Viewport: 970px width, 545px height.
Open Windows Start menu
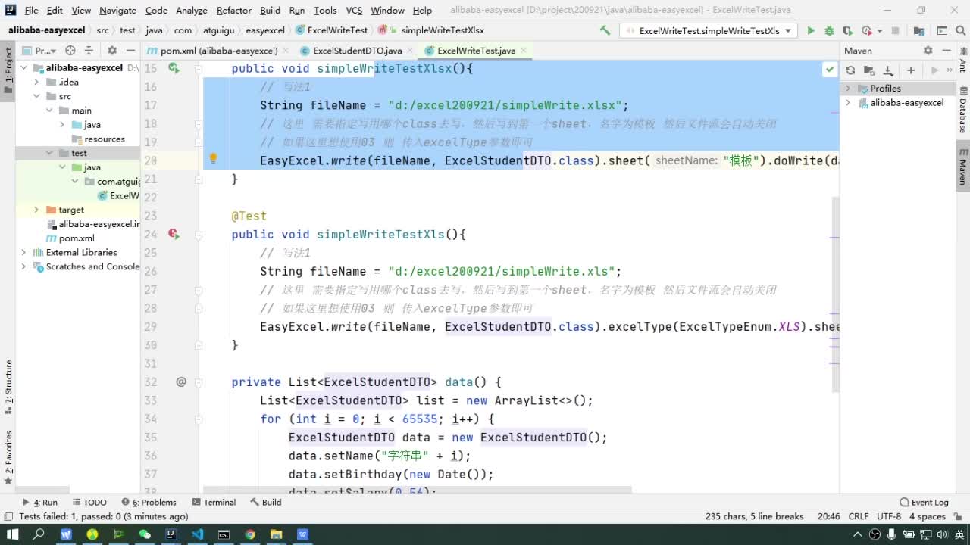click(13, 534)
